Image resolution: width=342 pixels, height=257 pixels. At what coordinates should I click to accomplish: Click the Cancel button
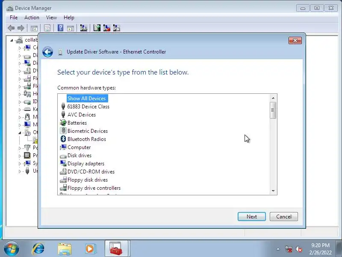coord(284,217)
